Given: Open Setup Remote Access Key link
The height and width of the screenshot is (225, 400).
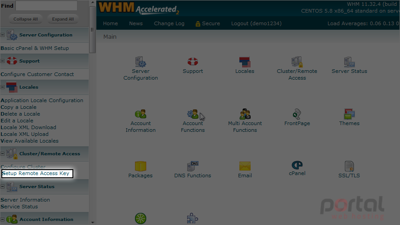Looking at the screenshot, I should click(36, 173).
